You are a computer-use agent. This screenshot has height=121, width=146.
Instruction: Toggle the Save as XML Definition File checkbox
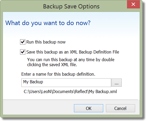pos(23,52)
